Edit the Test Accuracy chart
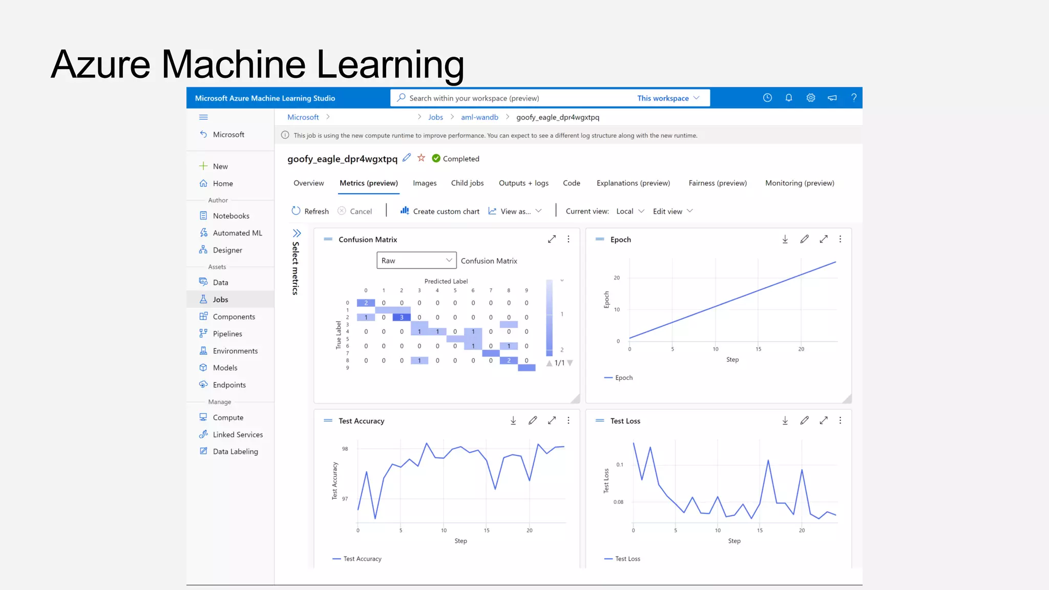Image resolution: width=1049 pixels, height=590 pixels. pos(533,420)
